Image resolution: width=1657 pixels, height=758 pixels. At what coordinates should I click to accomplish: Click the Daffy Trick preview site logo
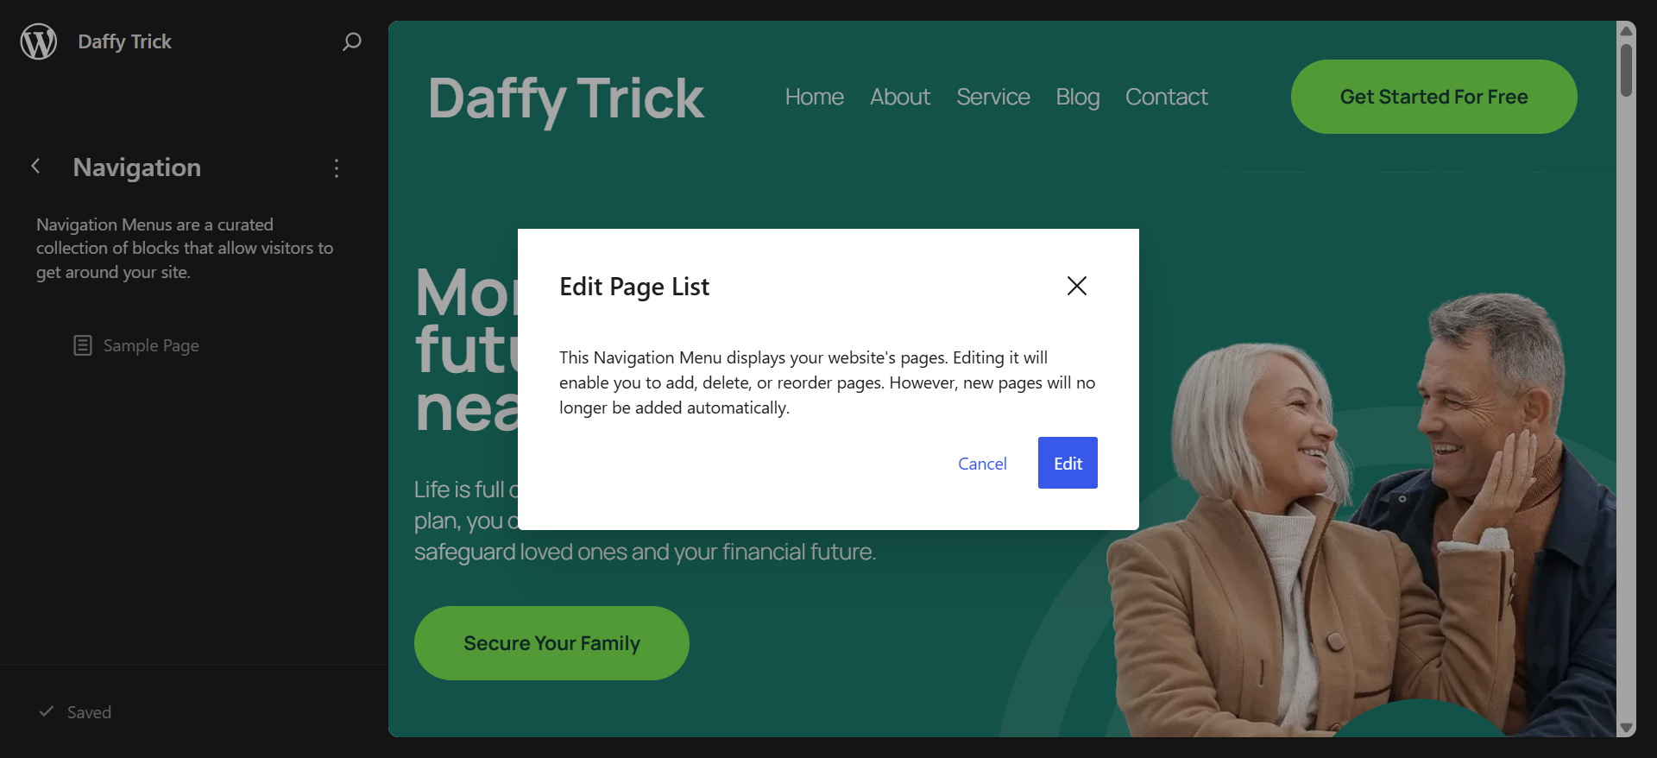[x=566, y=98]
